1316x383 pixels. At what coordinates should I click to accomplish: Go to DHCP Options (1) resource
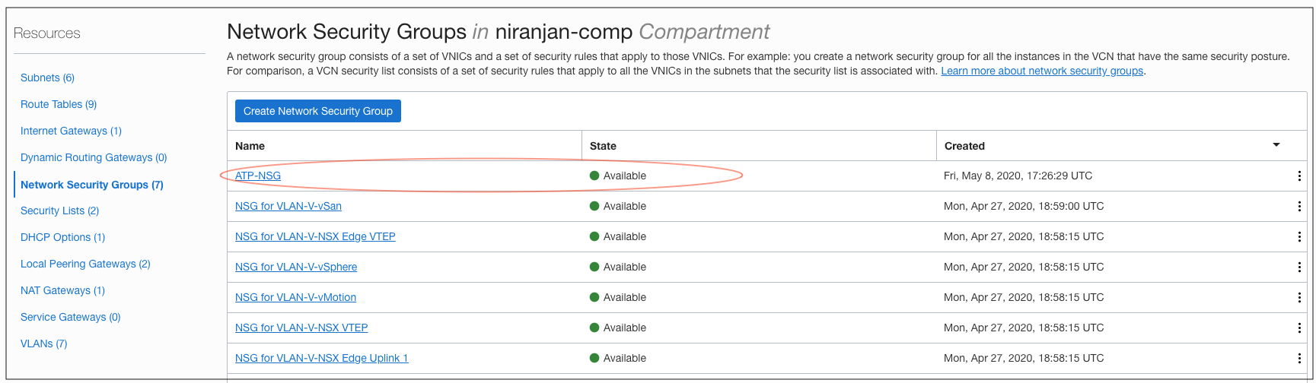[x=62, y=237]
